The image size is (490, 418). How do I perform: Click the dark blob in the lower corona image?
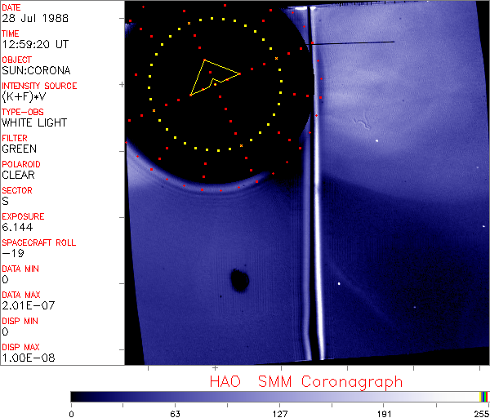pos(239,280)
